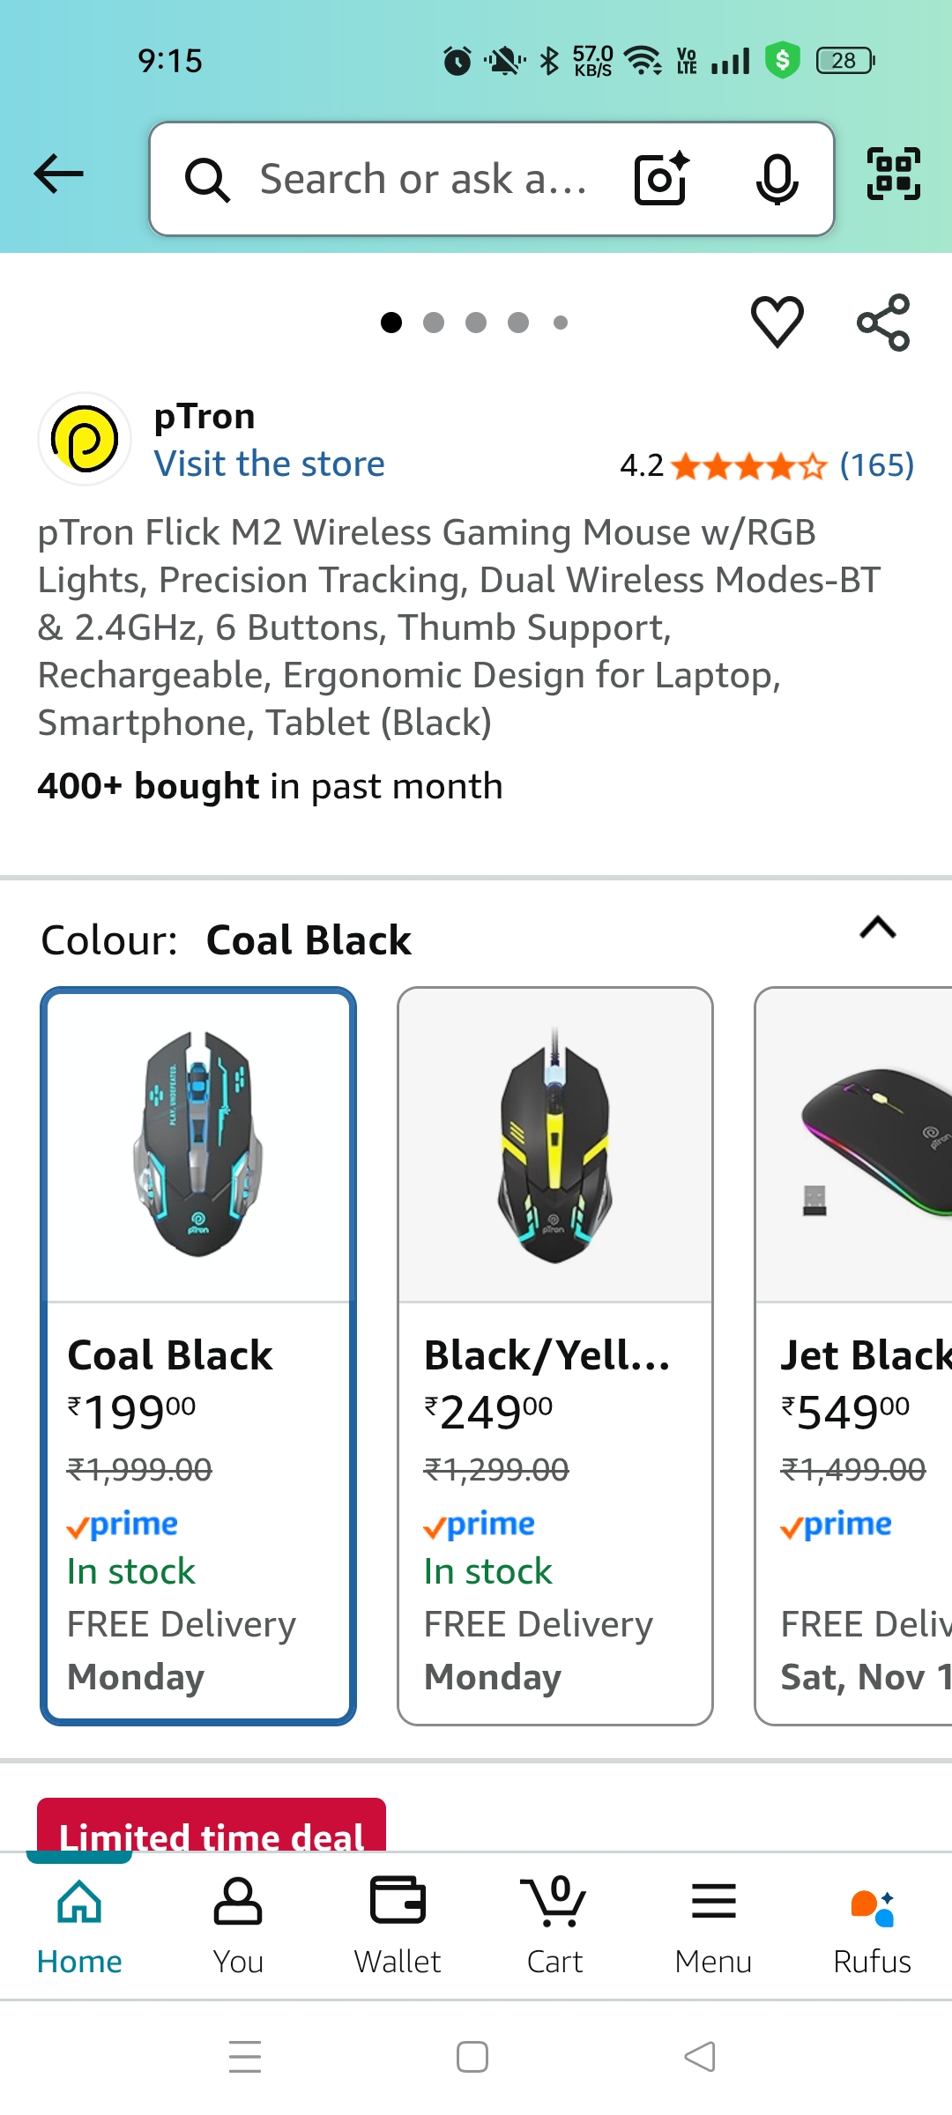This screenshot has width=952, height=2115.
Task: Visit the pTron store
Action: (270, 463)
